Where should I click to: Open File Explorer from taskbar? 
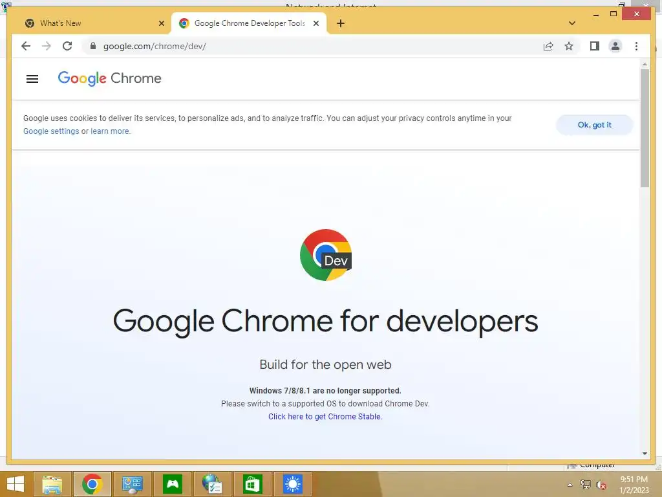(x=52, y=484)
